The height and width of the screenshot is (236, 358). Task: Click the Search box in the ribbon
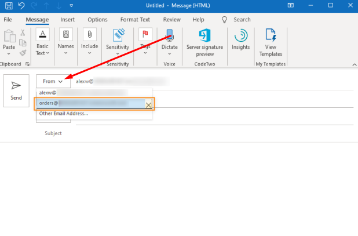(x=242, y=20)
